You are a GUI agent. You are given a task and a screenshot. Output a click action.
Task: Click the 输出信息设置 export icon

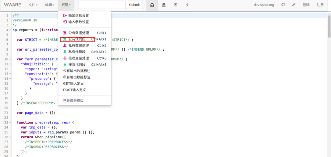click(x=65, y=15)
